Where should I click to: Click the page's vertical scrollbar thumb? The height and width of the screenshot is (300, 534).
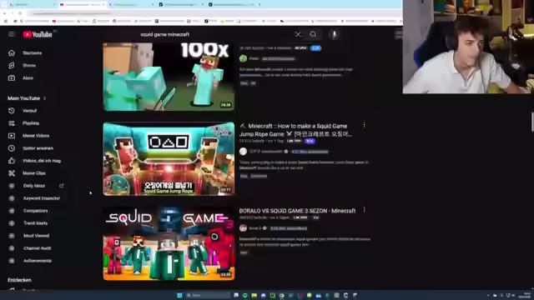coord(532,122)
